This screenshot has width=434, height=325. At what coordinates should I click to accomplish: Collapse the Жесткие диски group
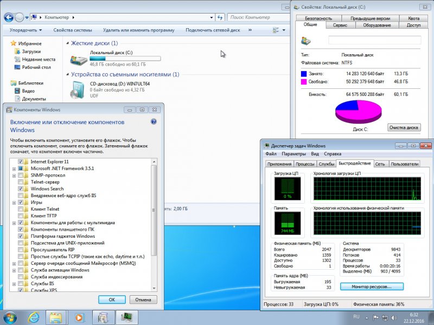(x=68, y=43)
